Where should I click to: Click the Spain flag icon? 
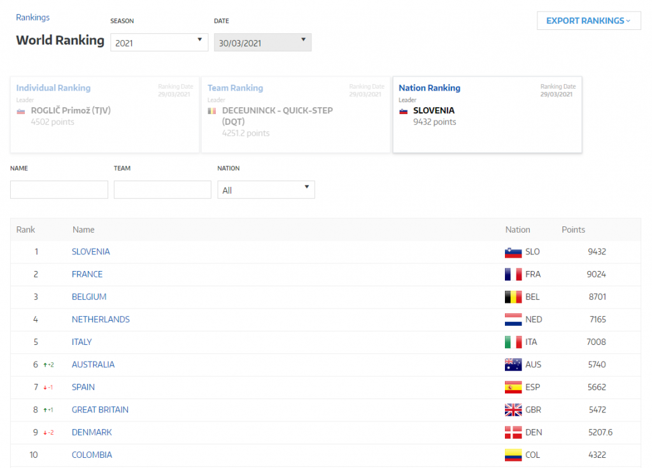pos(513,387)
